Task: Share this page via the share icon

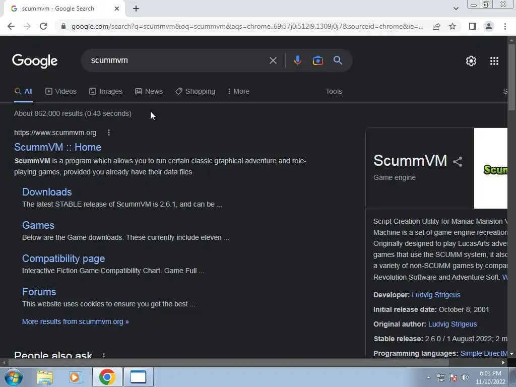Action: (436, 26)
